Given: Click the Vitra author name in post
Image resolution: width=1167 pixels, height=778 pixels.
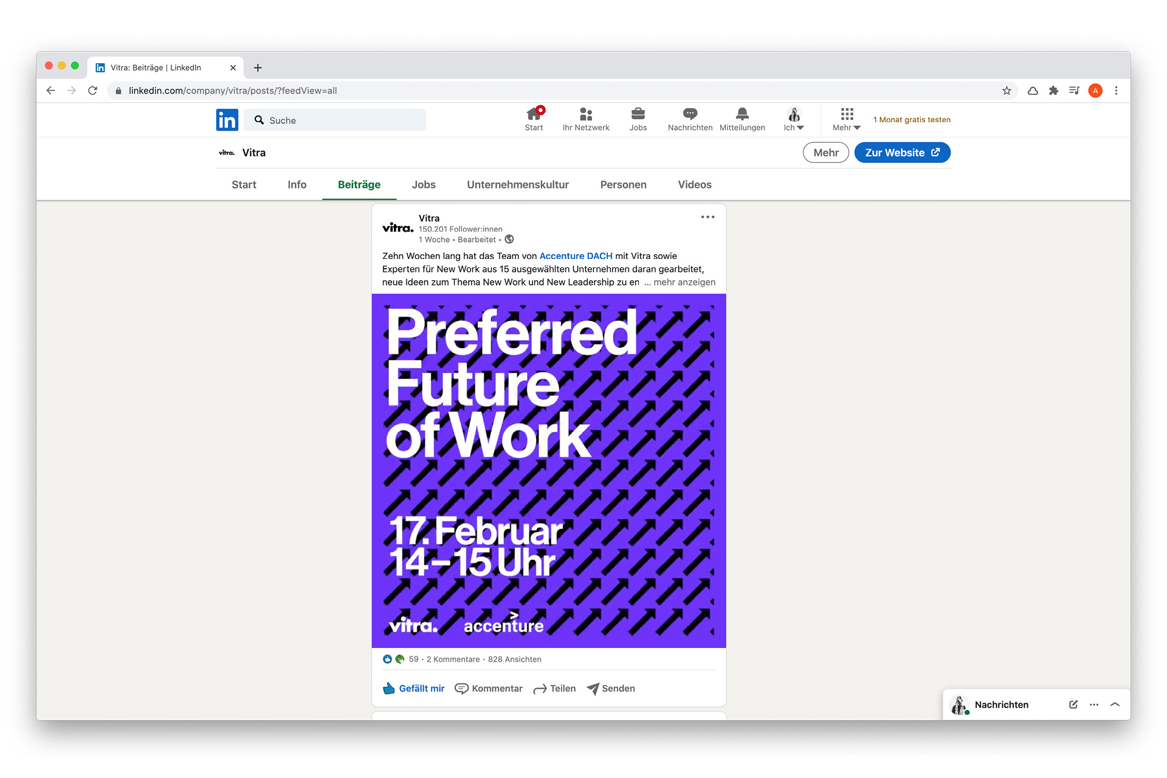Looking at the screenshot, I should (429, 218).
